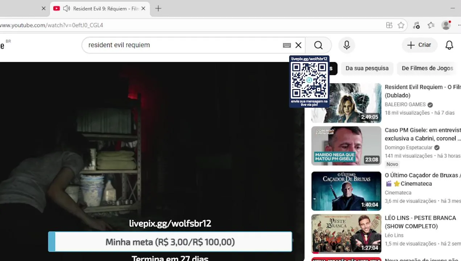
Task: Click the Novo badge on Gisele video
Action: click(392, 164)
